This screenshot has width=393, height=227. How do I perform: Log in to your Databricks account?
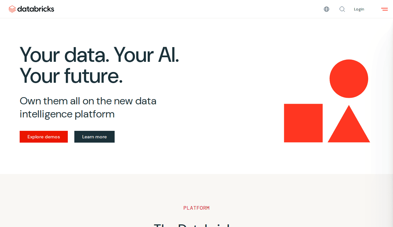click(x=359, y=9)
